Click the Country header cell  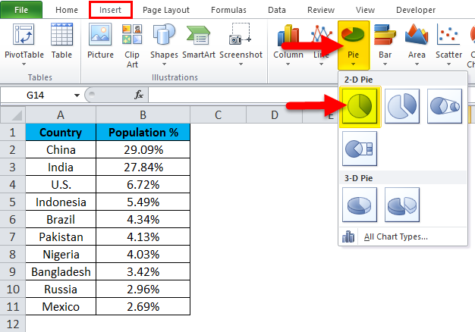coord(61,132)
